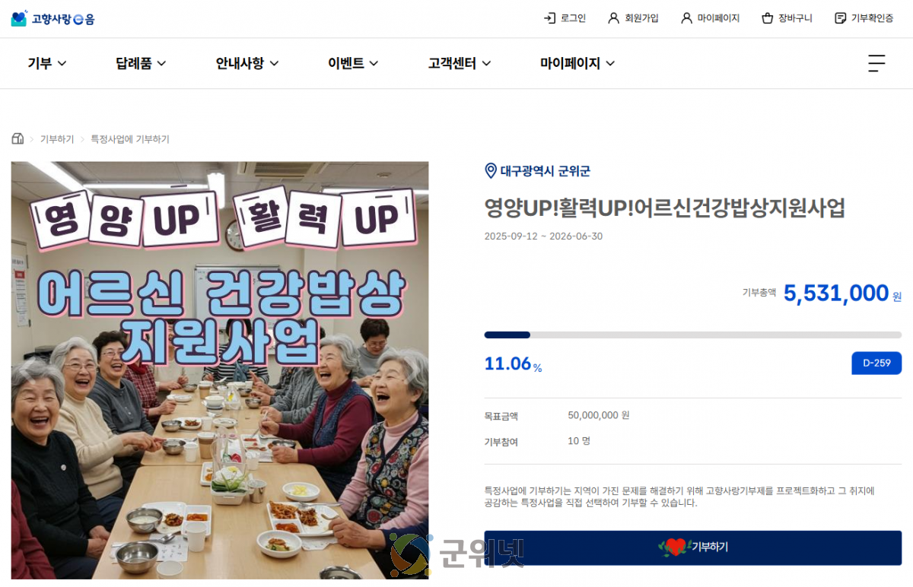Open the 고객센터 navigation menu
The image size is (913, 587).
[460, 63]
